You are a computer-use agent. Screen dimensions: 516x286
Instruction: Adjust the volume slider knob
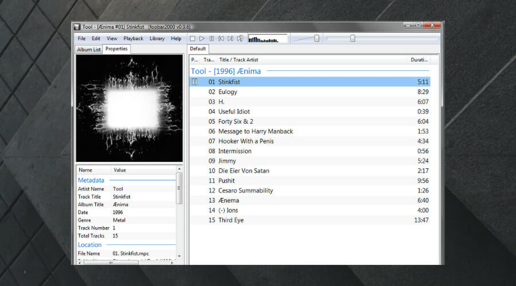pyautogui.click(x=316, y=39)
